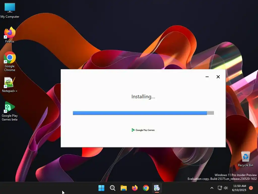Close the Google Play Games installer window

[x=218, y=77]
